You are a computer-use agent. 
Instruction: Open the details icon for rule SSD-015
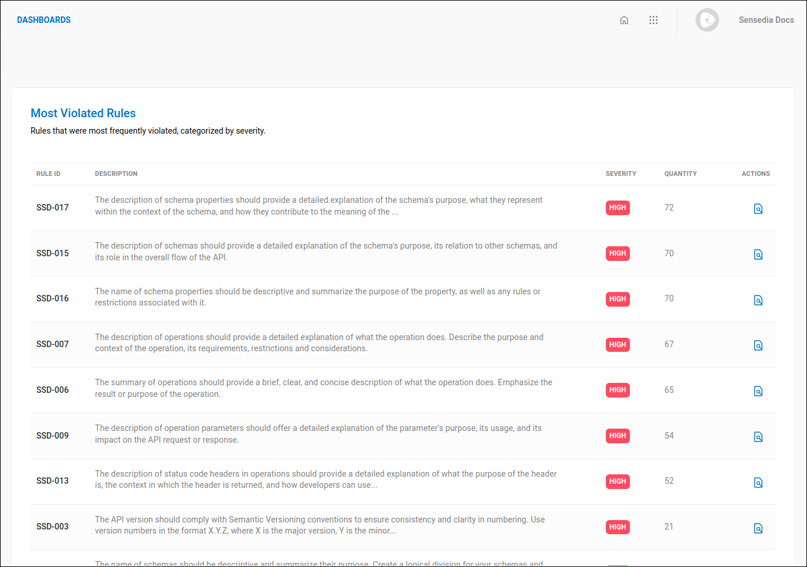758,254
